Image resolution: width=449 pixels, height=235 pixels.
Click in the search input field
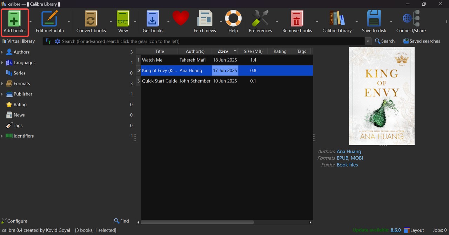tap(213, 41)
